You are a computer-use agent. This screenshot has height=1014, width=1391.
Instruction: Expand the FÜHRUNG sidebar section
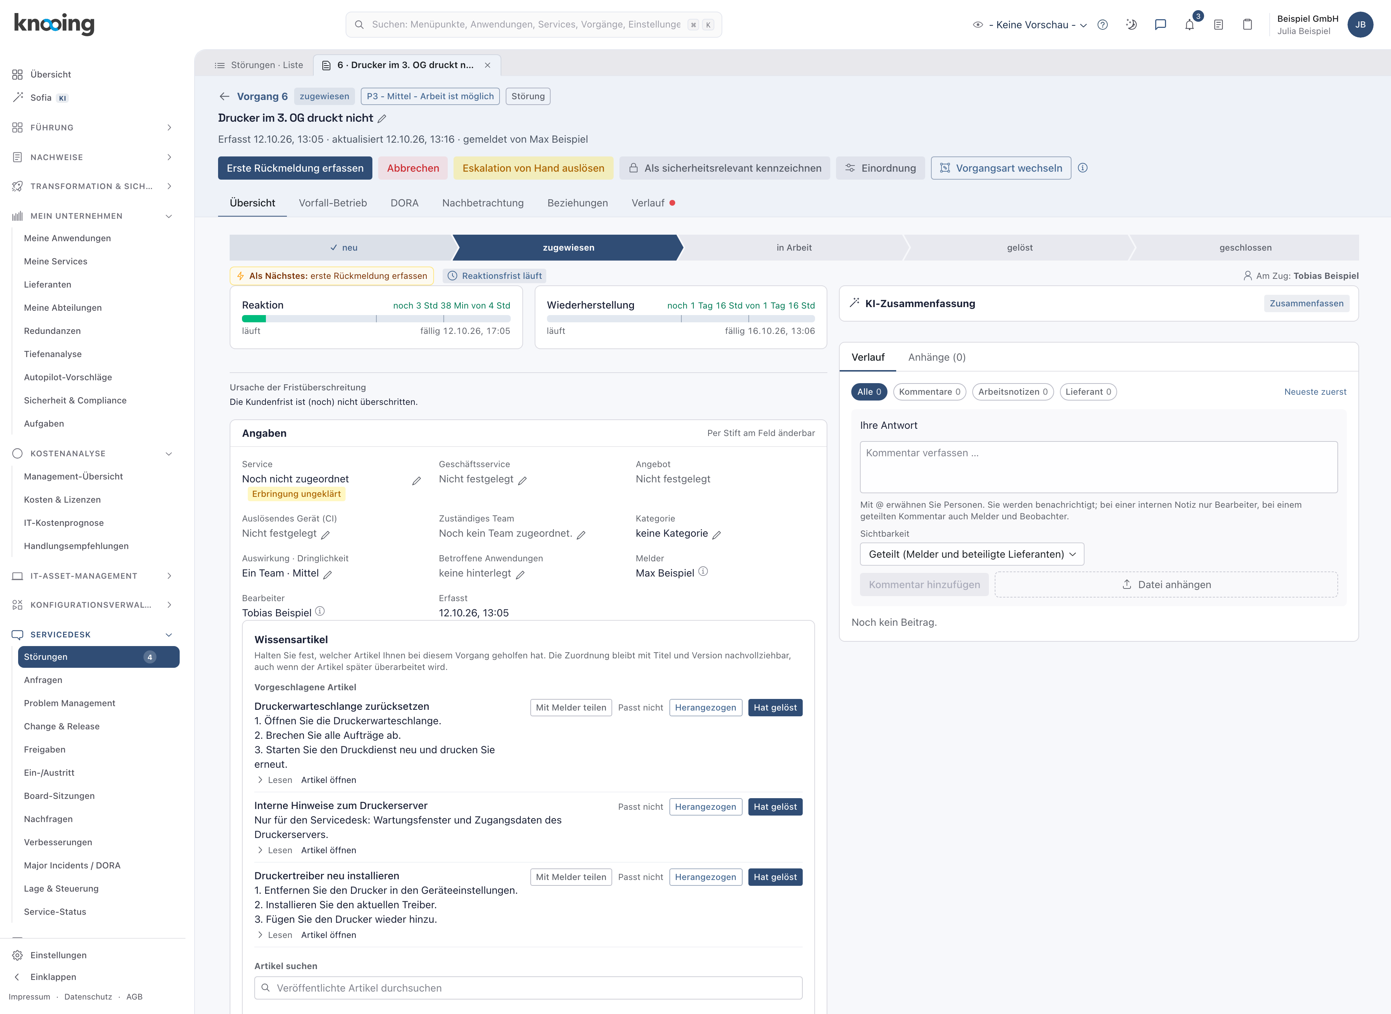click(93, 128)
